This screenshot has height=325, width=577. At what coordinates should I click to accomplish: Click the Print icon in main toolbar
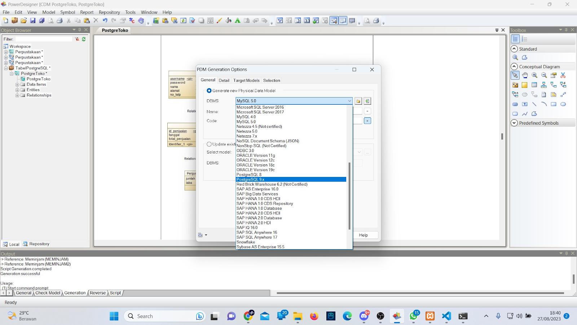pyautogui.click(x=60, y=21)
